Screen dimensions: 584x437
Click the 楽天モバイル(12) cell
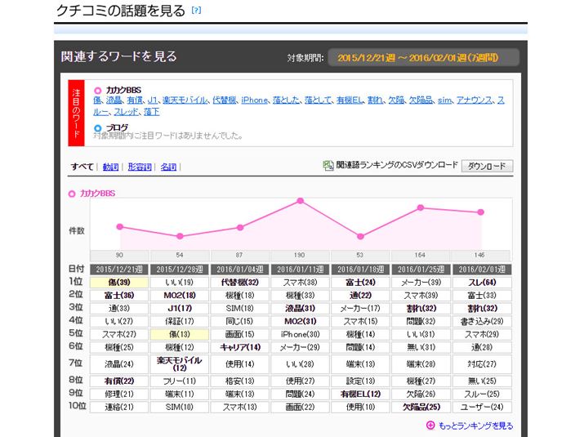pos(180,364)
